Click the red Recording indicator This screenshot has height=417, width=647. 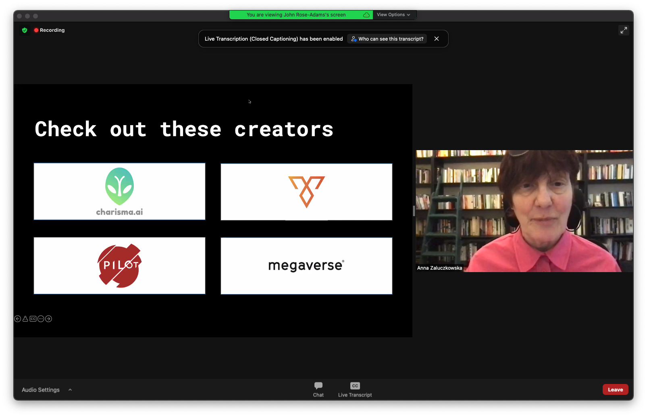coord(49,30)
